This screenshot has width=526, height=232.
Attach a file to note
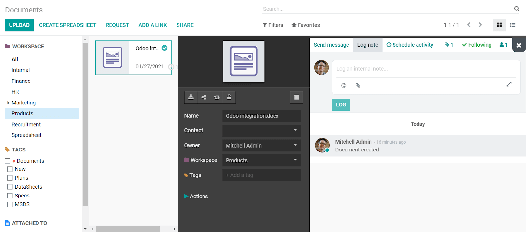pyautogui.click(x=358, y=86)
